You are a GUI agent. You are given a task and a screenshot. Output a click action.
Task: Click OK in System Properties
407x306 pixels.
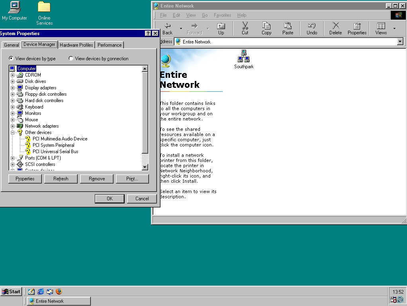110,199
